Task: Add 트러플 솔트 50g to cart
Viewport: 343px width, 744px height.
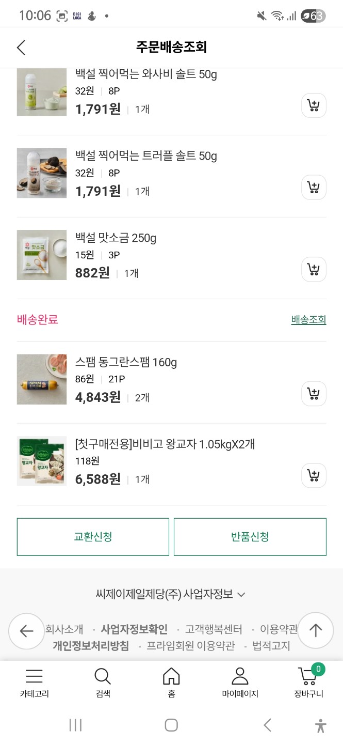Action: point(314,188)
